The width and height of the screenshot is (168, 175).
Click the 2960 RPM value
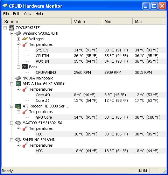coord(82,72)
